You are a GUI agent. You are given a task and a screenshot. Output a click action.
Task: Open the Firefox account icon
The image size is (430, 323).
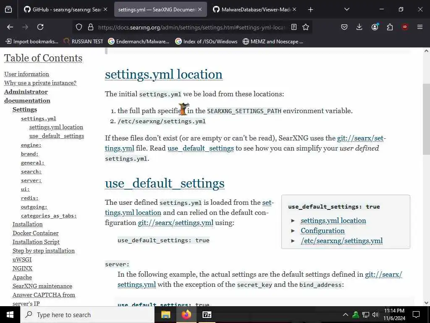(375, 27)
